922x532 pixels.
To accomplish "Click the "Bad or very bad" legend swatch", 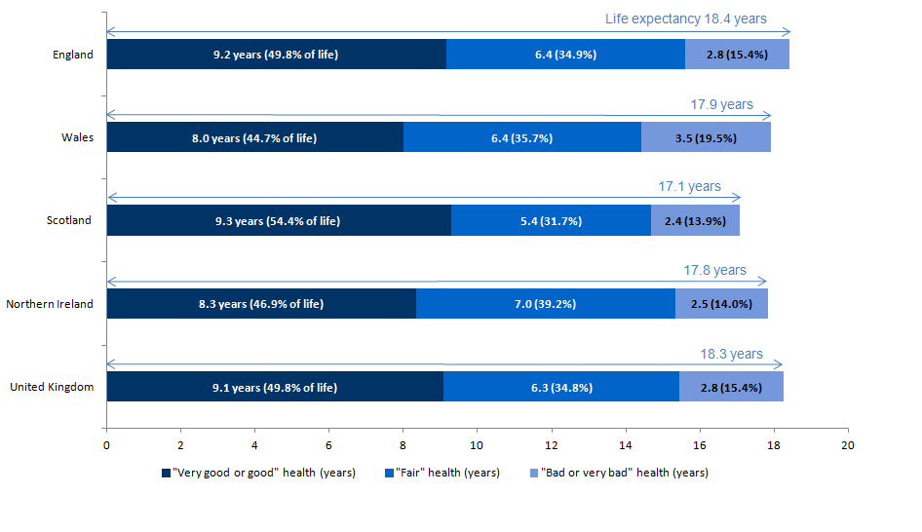I will pyautogui.click(x=531, y=474).
